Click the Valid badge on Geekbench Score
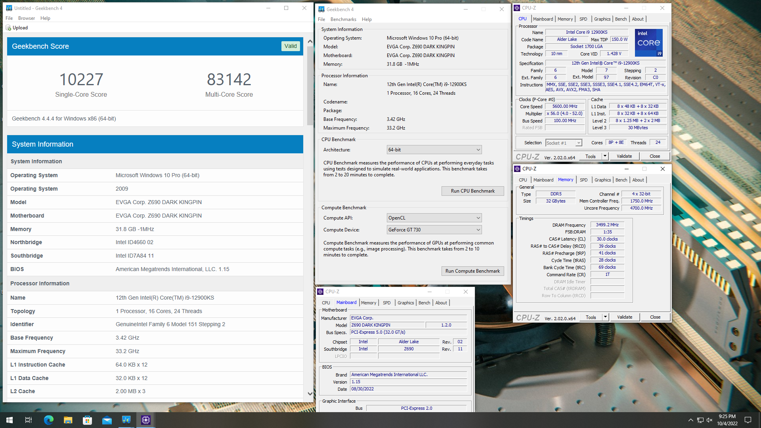This screenshot has height=428, width=761. tap(291, 46)
